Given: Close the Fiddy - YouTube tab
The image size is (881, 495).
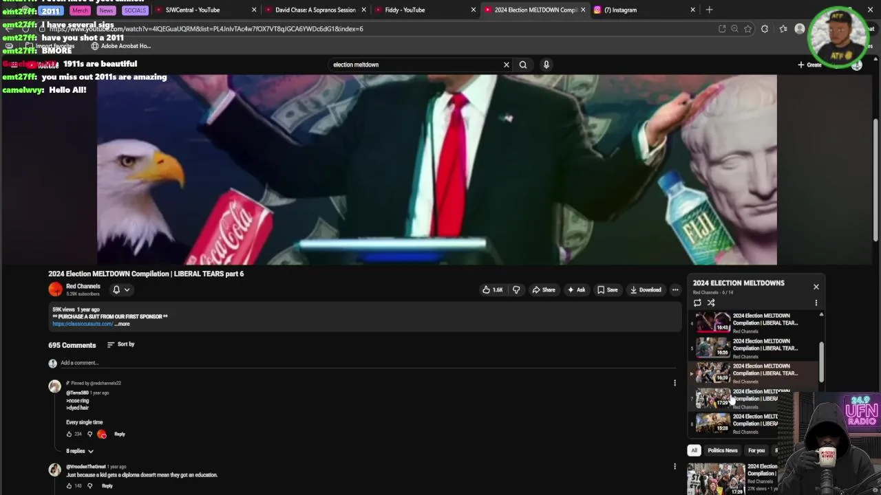Looking at the screenshot, I should coord(474,10).
